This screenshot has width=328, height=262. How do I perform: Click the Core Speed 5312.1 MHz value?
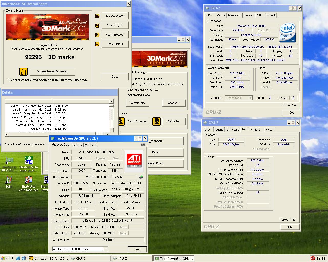[x=237, y=73]
